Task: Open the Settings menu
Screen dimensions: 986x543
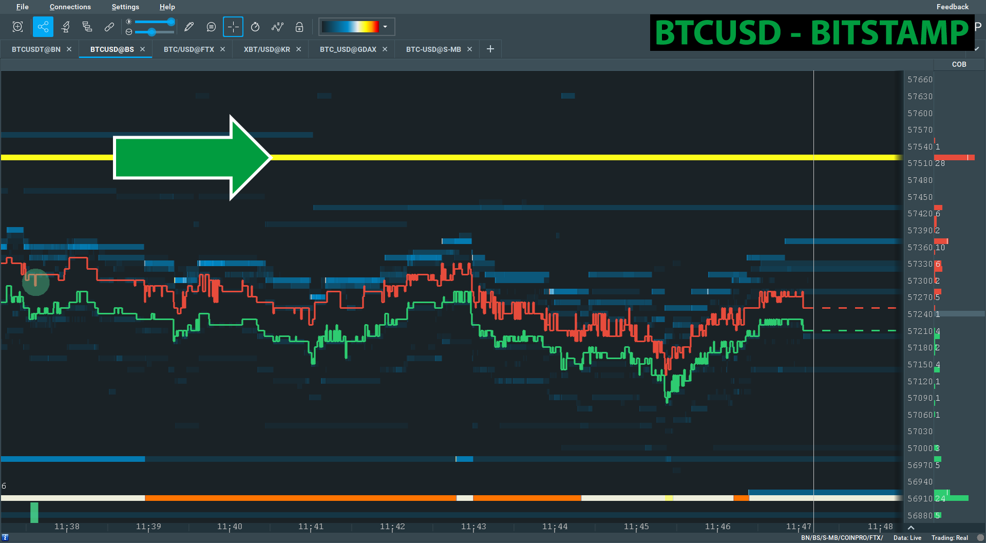Action: [x=125, y=7]
